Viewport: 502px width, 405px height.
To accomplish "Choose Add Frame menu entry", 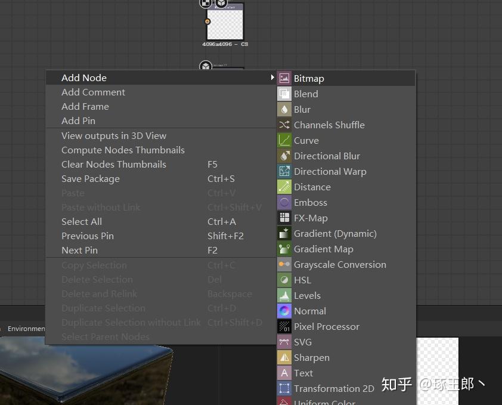I will 160,106.
